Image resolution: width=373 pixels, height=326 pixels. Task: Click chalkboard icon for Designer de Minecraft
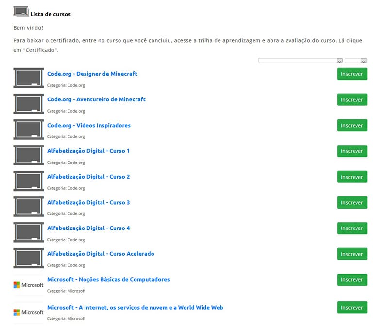click(x=29, y=78)
